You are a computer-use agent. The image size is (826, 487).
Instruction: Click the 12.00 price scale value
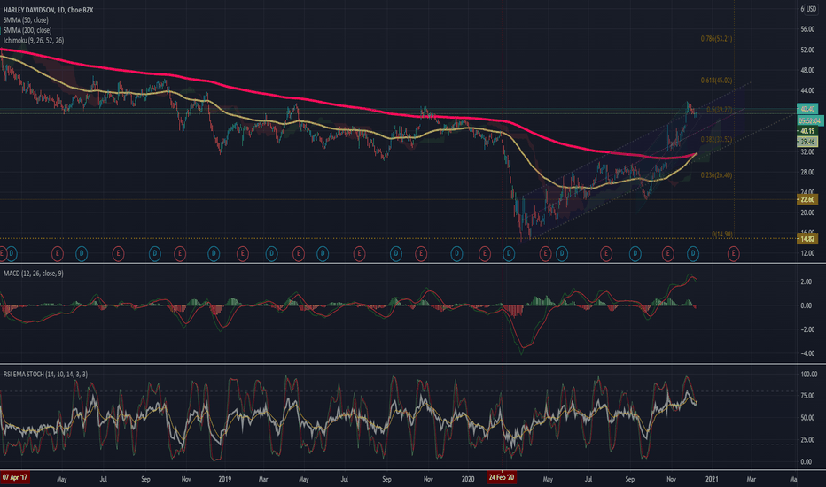click(x=807, y=253)
